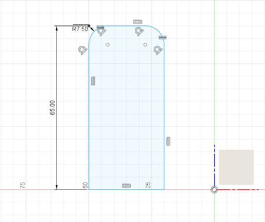Viewport: 265px width, 222px height.
Task: Select the tangent constraint icon next to R7.50
Action: click(x=102, y=31)
